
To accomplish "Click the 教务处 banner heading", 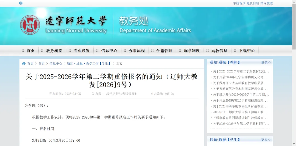I will [x=133, y=21].
